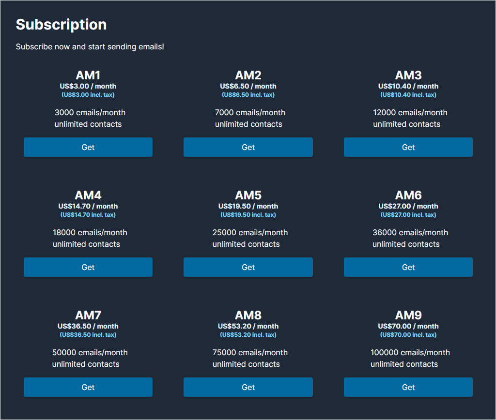Click Get button for AM1 plan
Image resolution: width=496 pixels, height=420 pixels.
pos(88,147)
